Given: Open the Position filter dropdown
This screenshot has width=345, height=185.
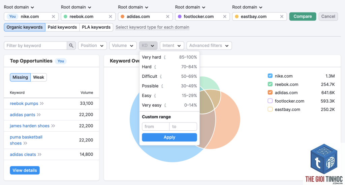Looking at the screenshot, I should click(x=92, y=46).
